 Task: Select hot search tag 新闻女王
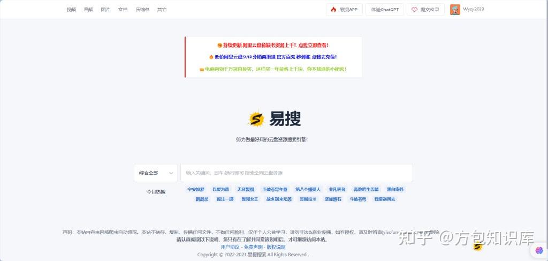[250, 199]
